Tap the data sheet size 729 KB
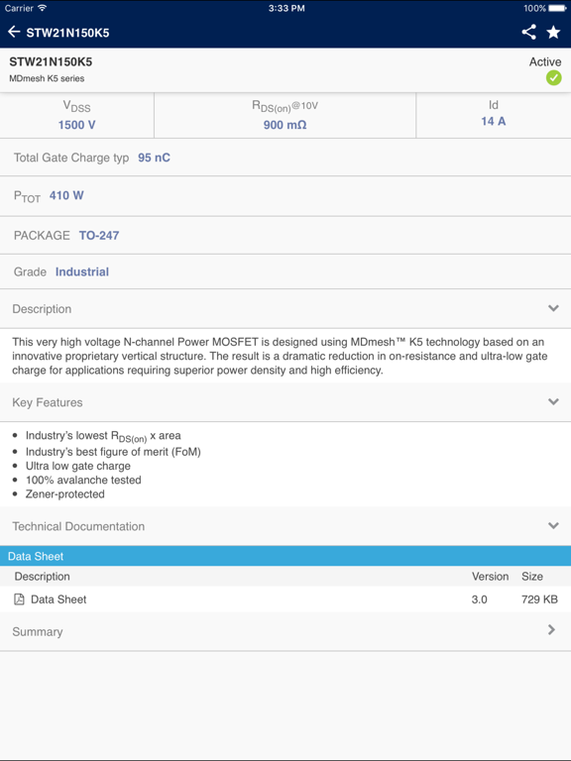This screenshot has height=761, width=571. click(x=539, y=599)
